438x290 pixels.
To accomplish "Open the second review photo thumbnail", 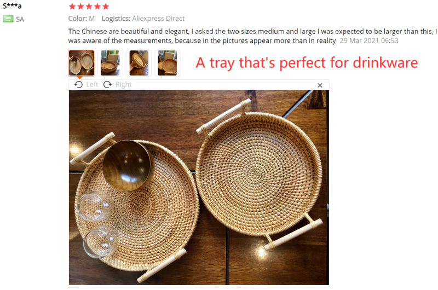I will [110, 63].
